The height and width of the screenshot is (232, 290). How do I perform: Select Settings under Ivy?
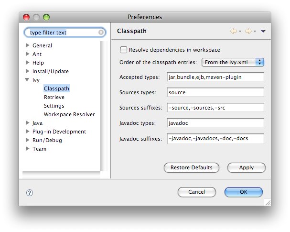coord(54,106)
